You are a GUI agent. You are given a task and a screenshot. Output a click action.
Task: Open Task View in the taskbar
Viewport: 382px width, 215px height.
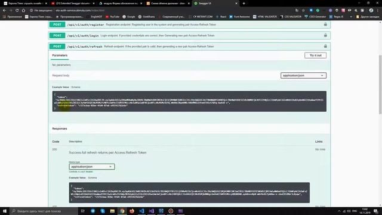point(82,211)
